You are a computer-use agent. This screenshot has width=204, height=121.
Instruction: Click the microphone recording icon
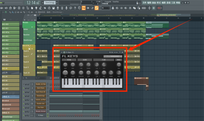coord(66,8)
